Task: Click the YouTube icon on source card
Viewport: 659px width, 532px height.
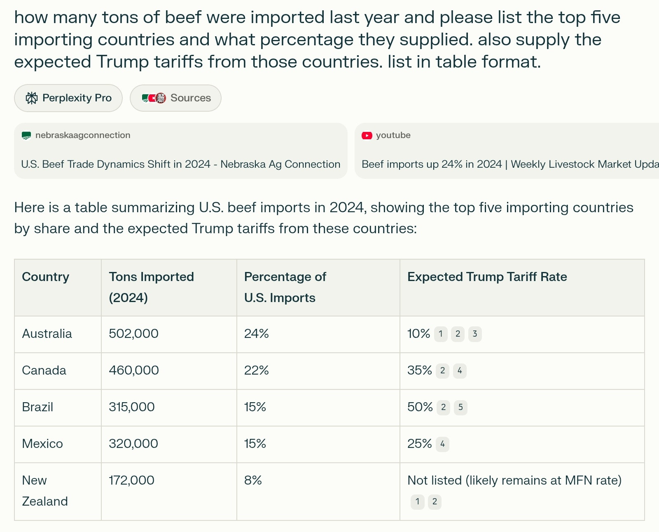Action: [x=367, y=136]
